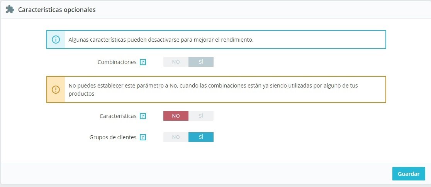
Task: Click the Grupos de clientes label
Action: tap(113, 137)
